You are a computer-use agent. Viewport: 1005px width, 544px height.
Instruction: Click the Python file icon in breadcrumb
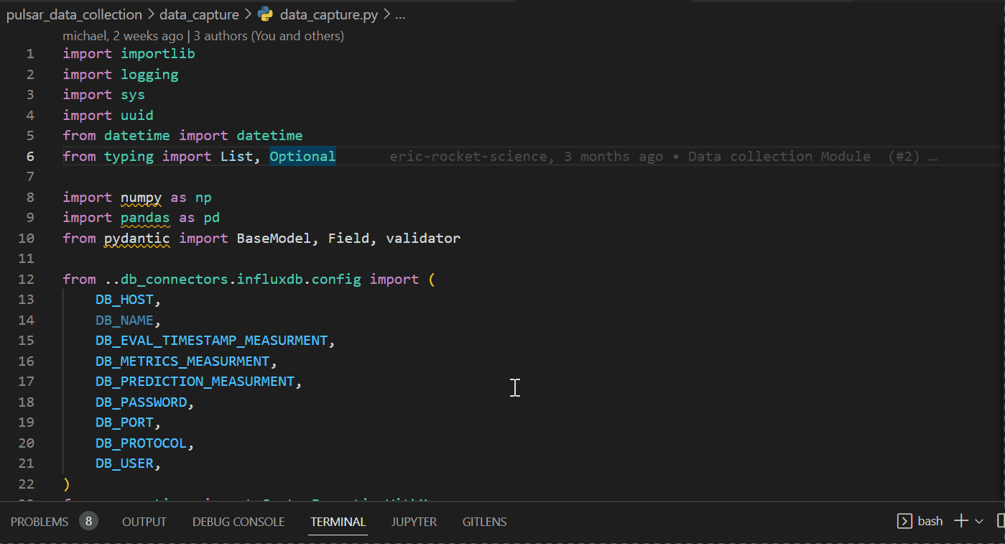point(266,14)
